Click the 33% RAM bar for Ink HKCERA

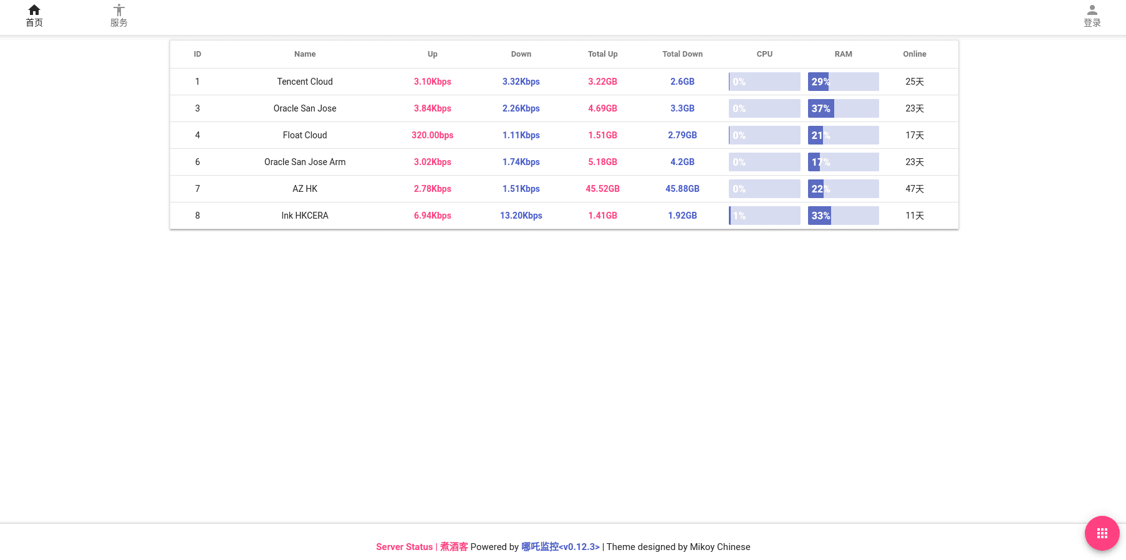pos(843,216)
